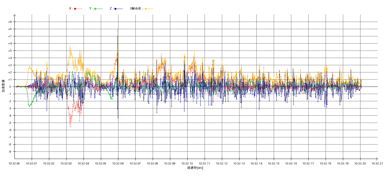Click the +5 value axis label
Viewport: 389px width, 176px height.
pos(10,51)
